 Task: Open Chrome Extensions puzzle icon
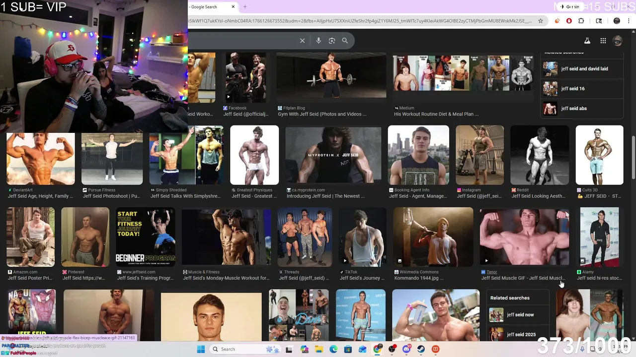coord(581,21)
